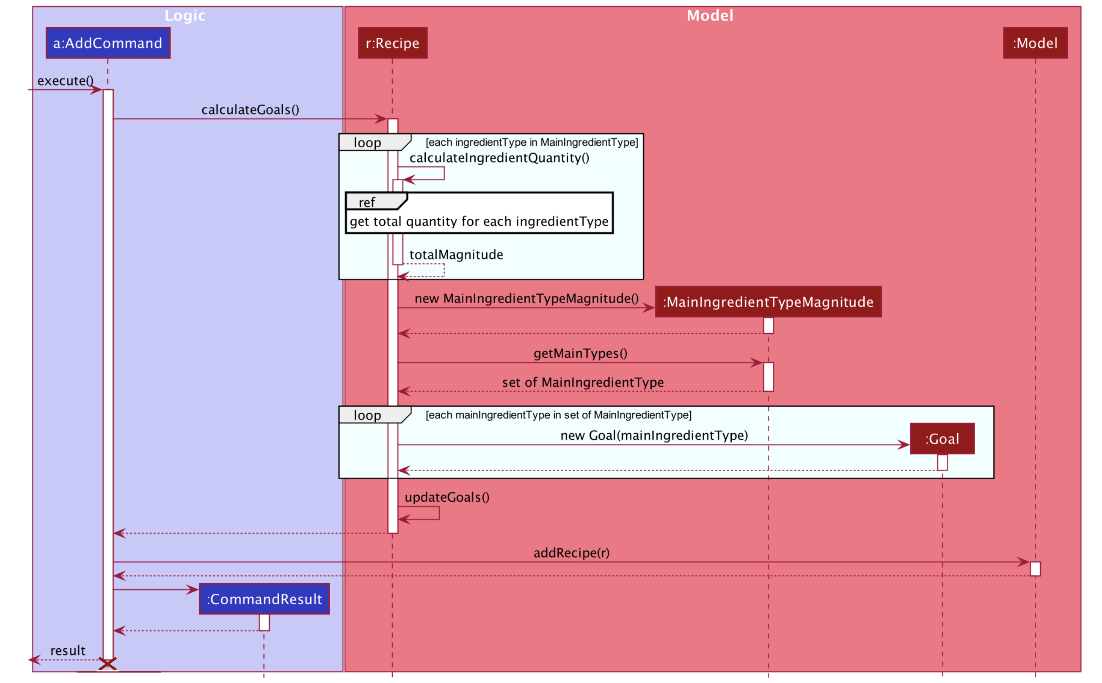The width and height of the screenshot is (1102, 683).
Task: Click the addRecipe(r) message label
Action: 571,553
